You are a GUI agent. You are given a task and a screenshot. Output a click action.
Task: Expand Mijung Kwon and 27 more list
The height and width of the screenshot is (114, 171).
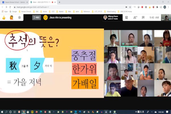(x=113, y=18)
